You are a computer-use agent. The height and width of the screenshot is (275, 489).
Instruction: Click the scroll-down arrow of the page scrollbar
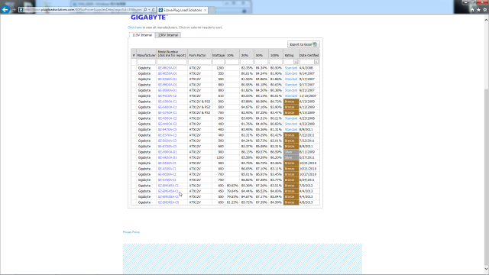tap(486, 268)
